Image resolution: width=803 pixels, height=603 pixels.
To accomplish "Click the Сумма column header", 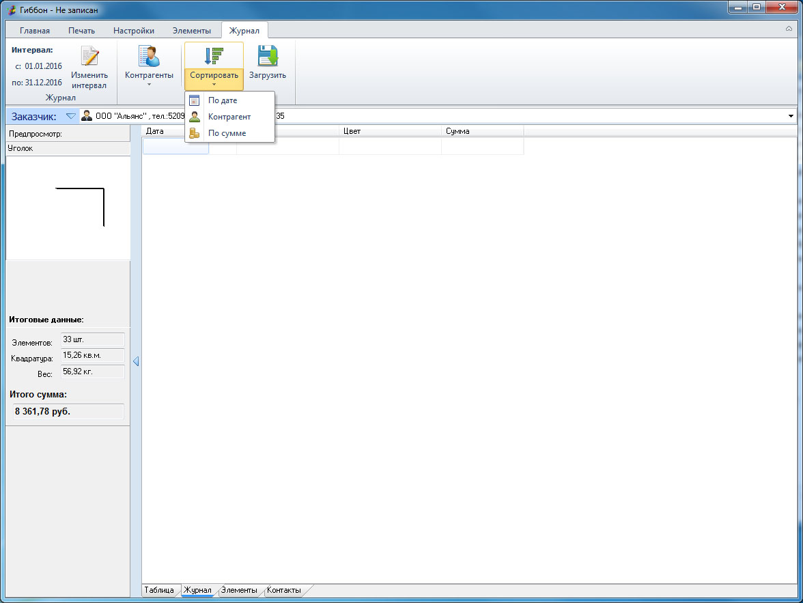I will (x=482, y=131).
